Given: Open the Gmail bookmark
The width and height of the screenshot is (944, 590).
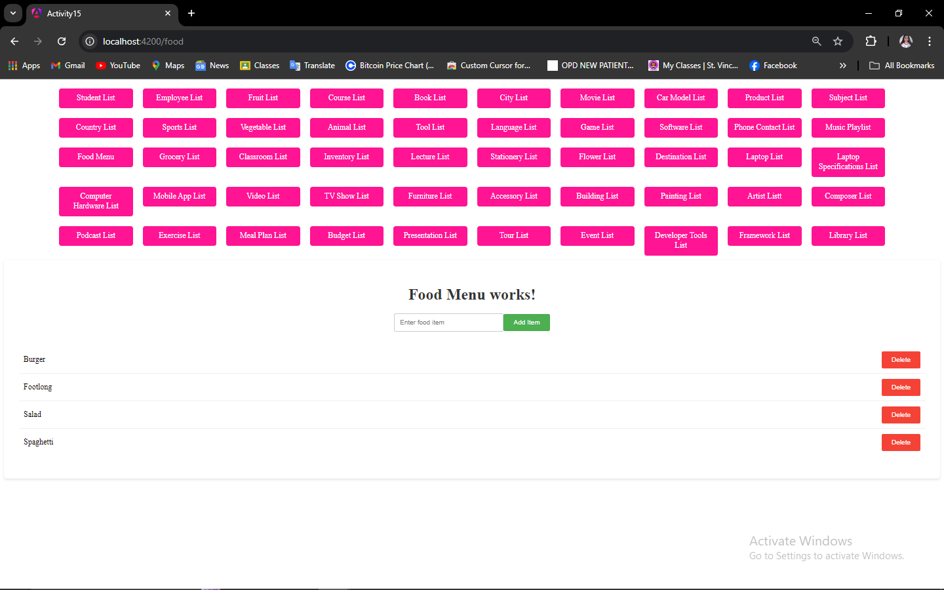Looking at the screenshot, I should [68, 66].
